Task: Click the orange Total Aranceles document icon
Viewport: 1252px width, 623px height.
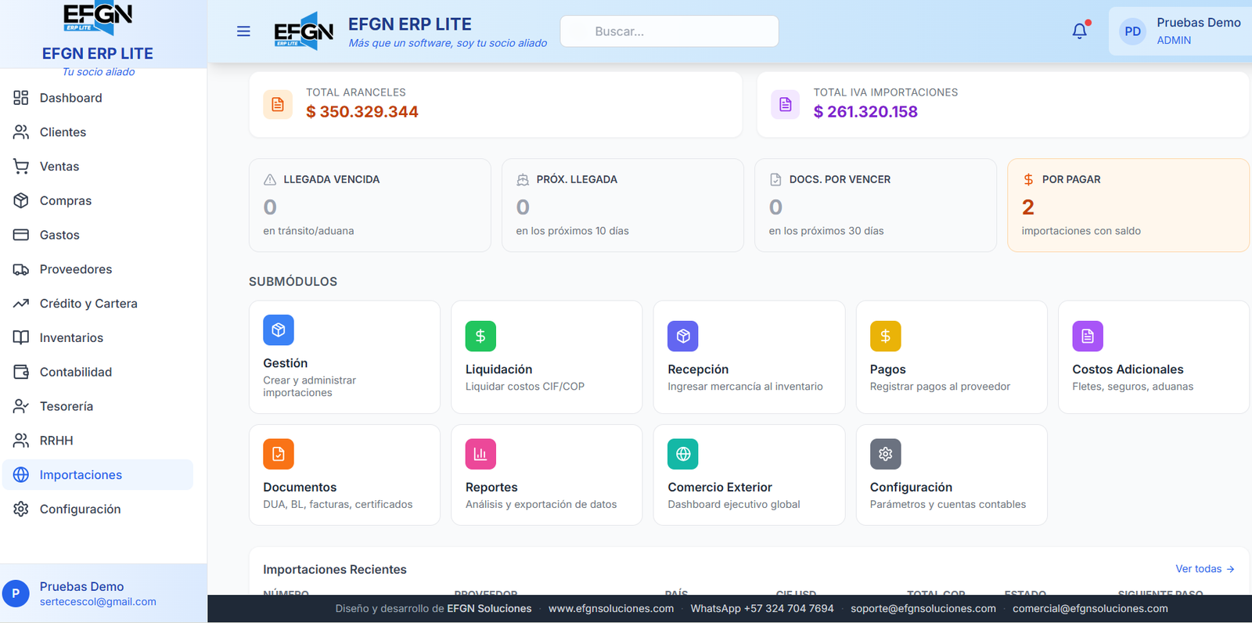Action: [278, 104]
